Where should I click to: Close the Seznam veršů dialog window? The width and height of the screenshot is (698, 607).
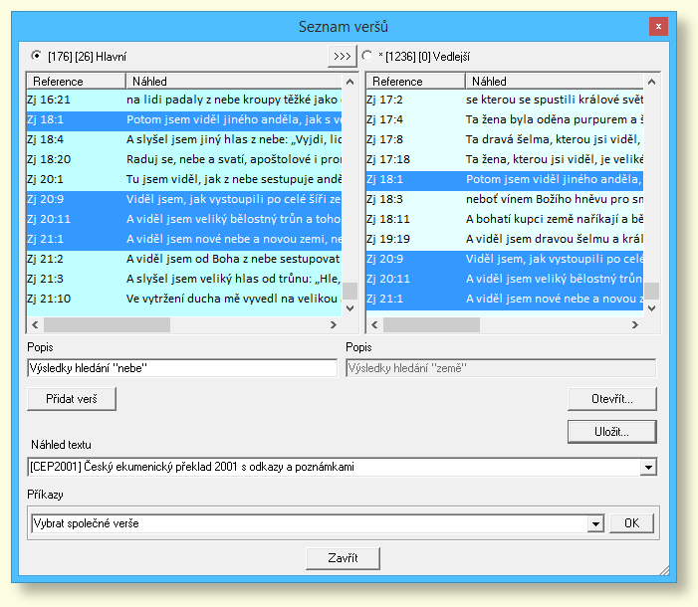pyautogui.click(x=656, y=26)
